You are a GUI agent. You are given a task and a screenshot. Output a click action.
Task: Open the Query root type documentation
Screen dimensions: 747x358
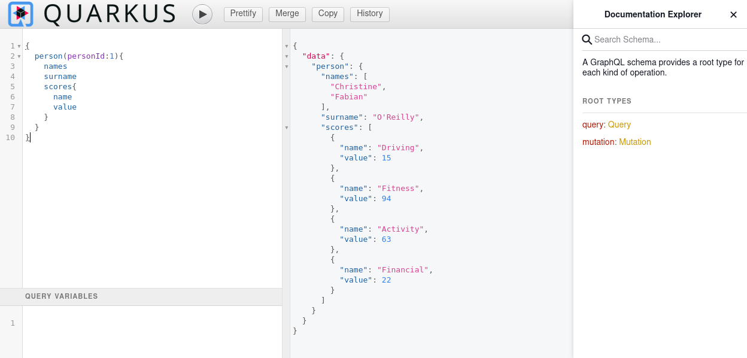click(x=618, y=125)
